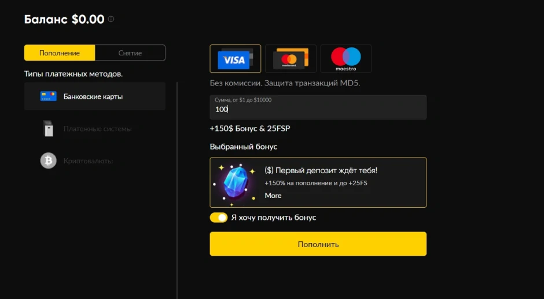Switch to the Пополнение tab
The height and width of the screenshot is (299, 544).
tap(60, 53)
